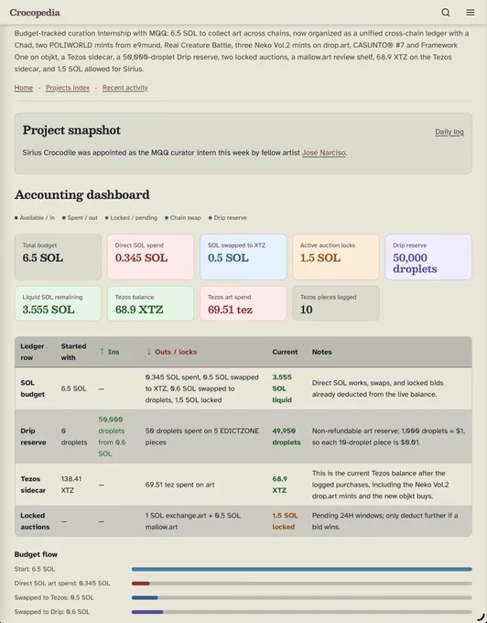487x623 pixels.
Task: Click the Ins column header
Action: [x=110, y=352]
